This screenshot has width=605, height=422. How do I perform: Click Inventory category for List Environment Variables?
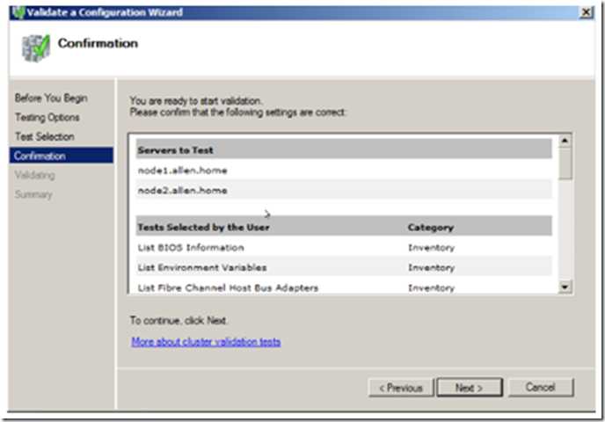[x=431, y=267]
